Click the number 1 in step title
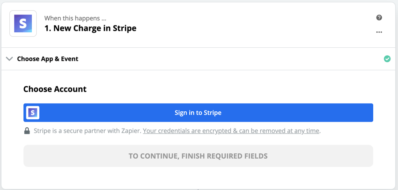 46,28
